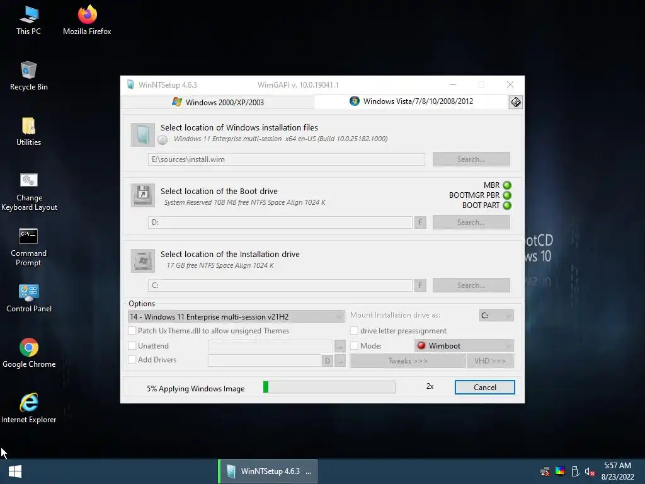
Task: Click the BOOT PART green status light
Action: (507, 205)
